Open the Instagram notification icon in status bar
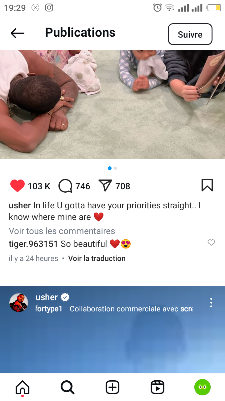Screen dimensions: 225x401 49,8
